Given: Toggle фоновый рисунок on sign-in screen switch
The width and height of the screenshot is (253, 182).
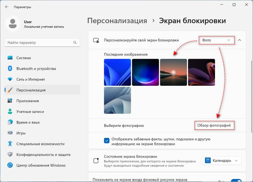Looking at the screenshot, I should click(236, 181).
